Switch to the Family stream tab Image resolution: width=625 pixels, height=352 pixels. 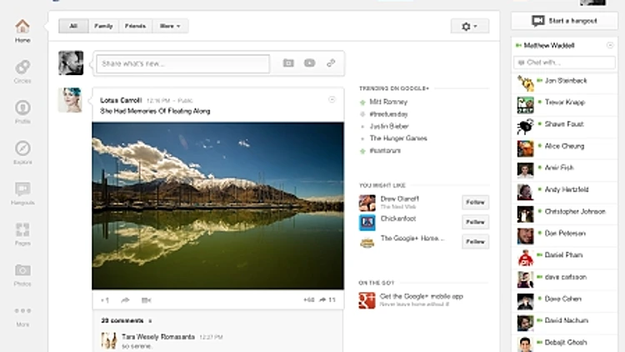click(104, 27)
